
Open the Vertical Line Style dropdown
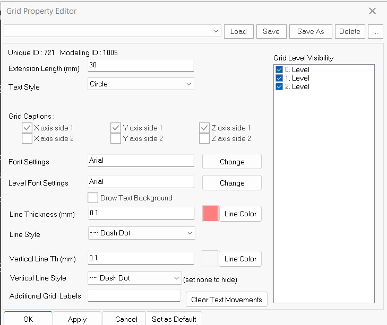click(135, 278)
